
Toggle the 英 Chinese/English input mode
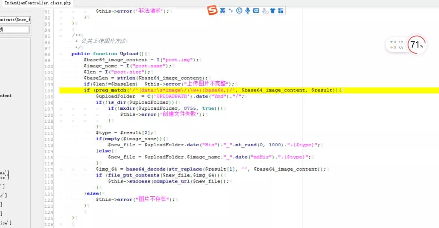pyautogui.click(x=222, y=11)
